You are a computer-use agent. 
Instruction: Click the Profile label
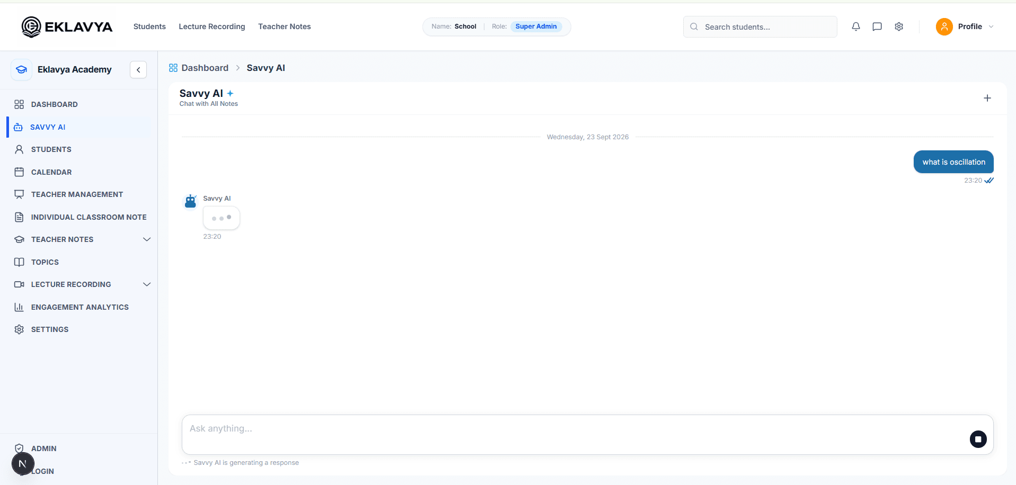coord(970,26)
